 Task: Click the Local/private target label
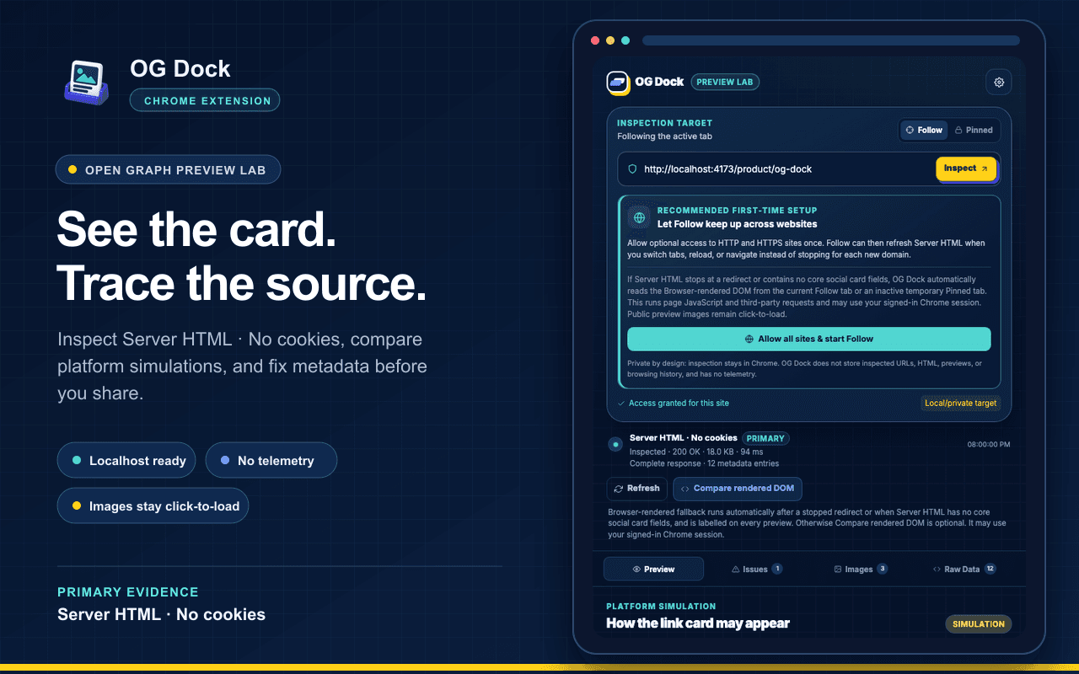[x=960, y=403]
